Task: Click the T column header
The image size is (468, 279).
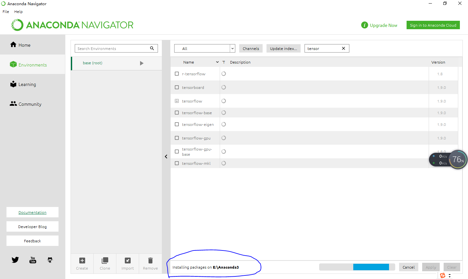Action: pos(224,62)
